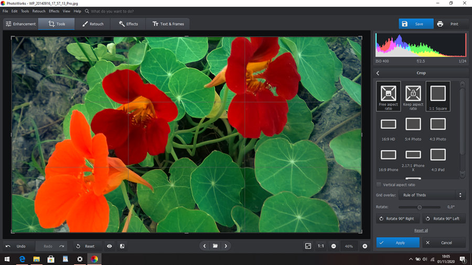
Task: Click the Rotate slider handle
Action: 420,207
